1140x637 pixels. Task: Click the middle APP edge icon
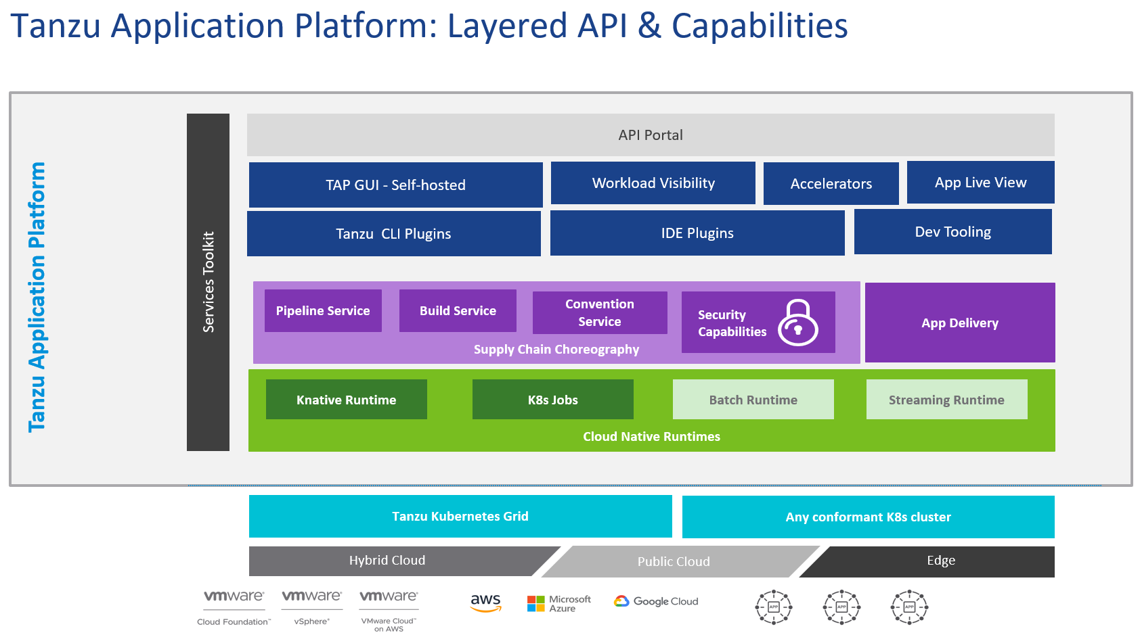click(841, 606)
